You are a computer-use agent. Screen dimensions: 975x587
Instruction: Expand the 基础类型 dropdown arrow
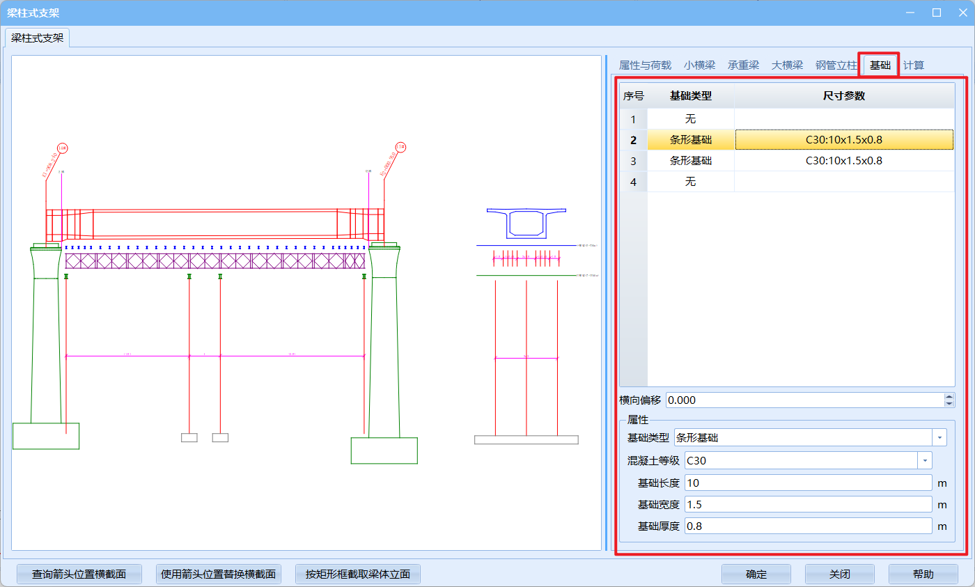point(939,437)
